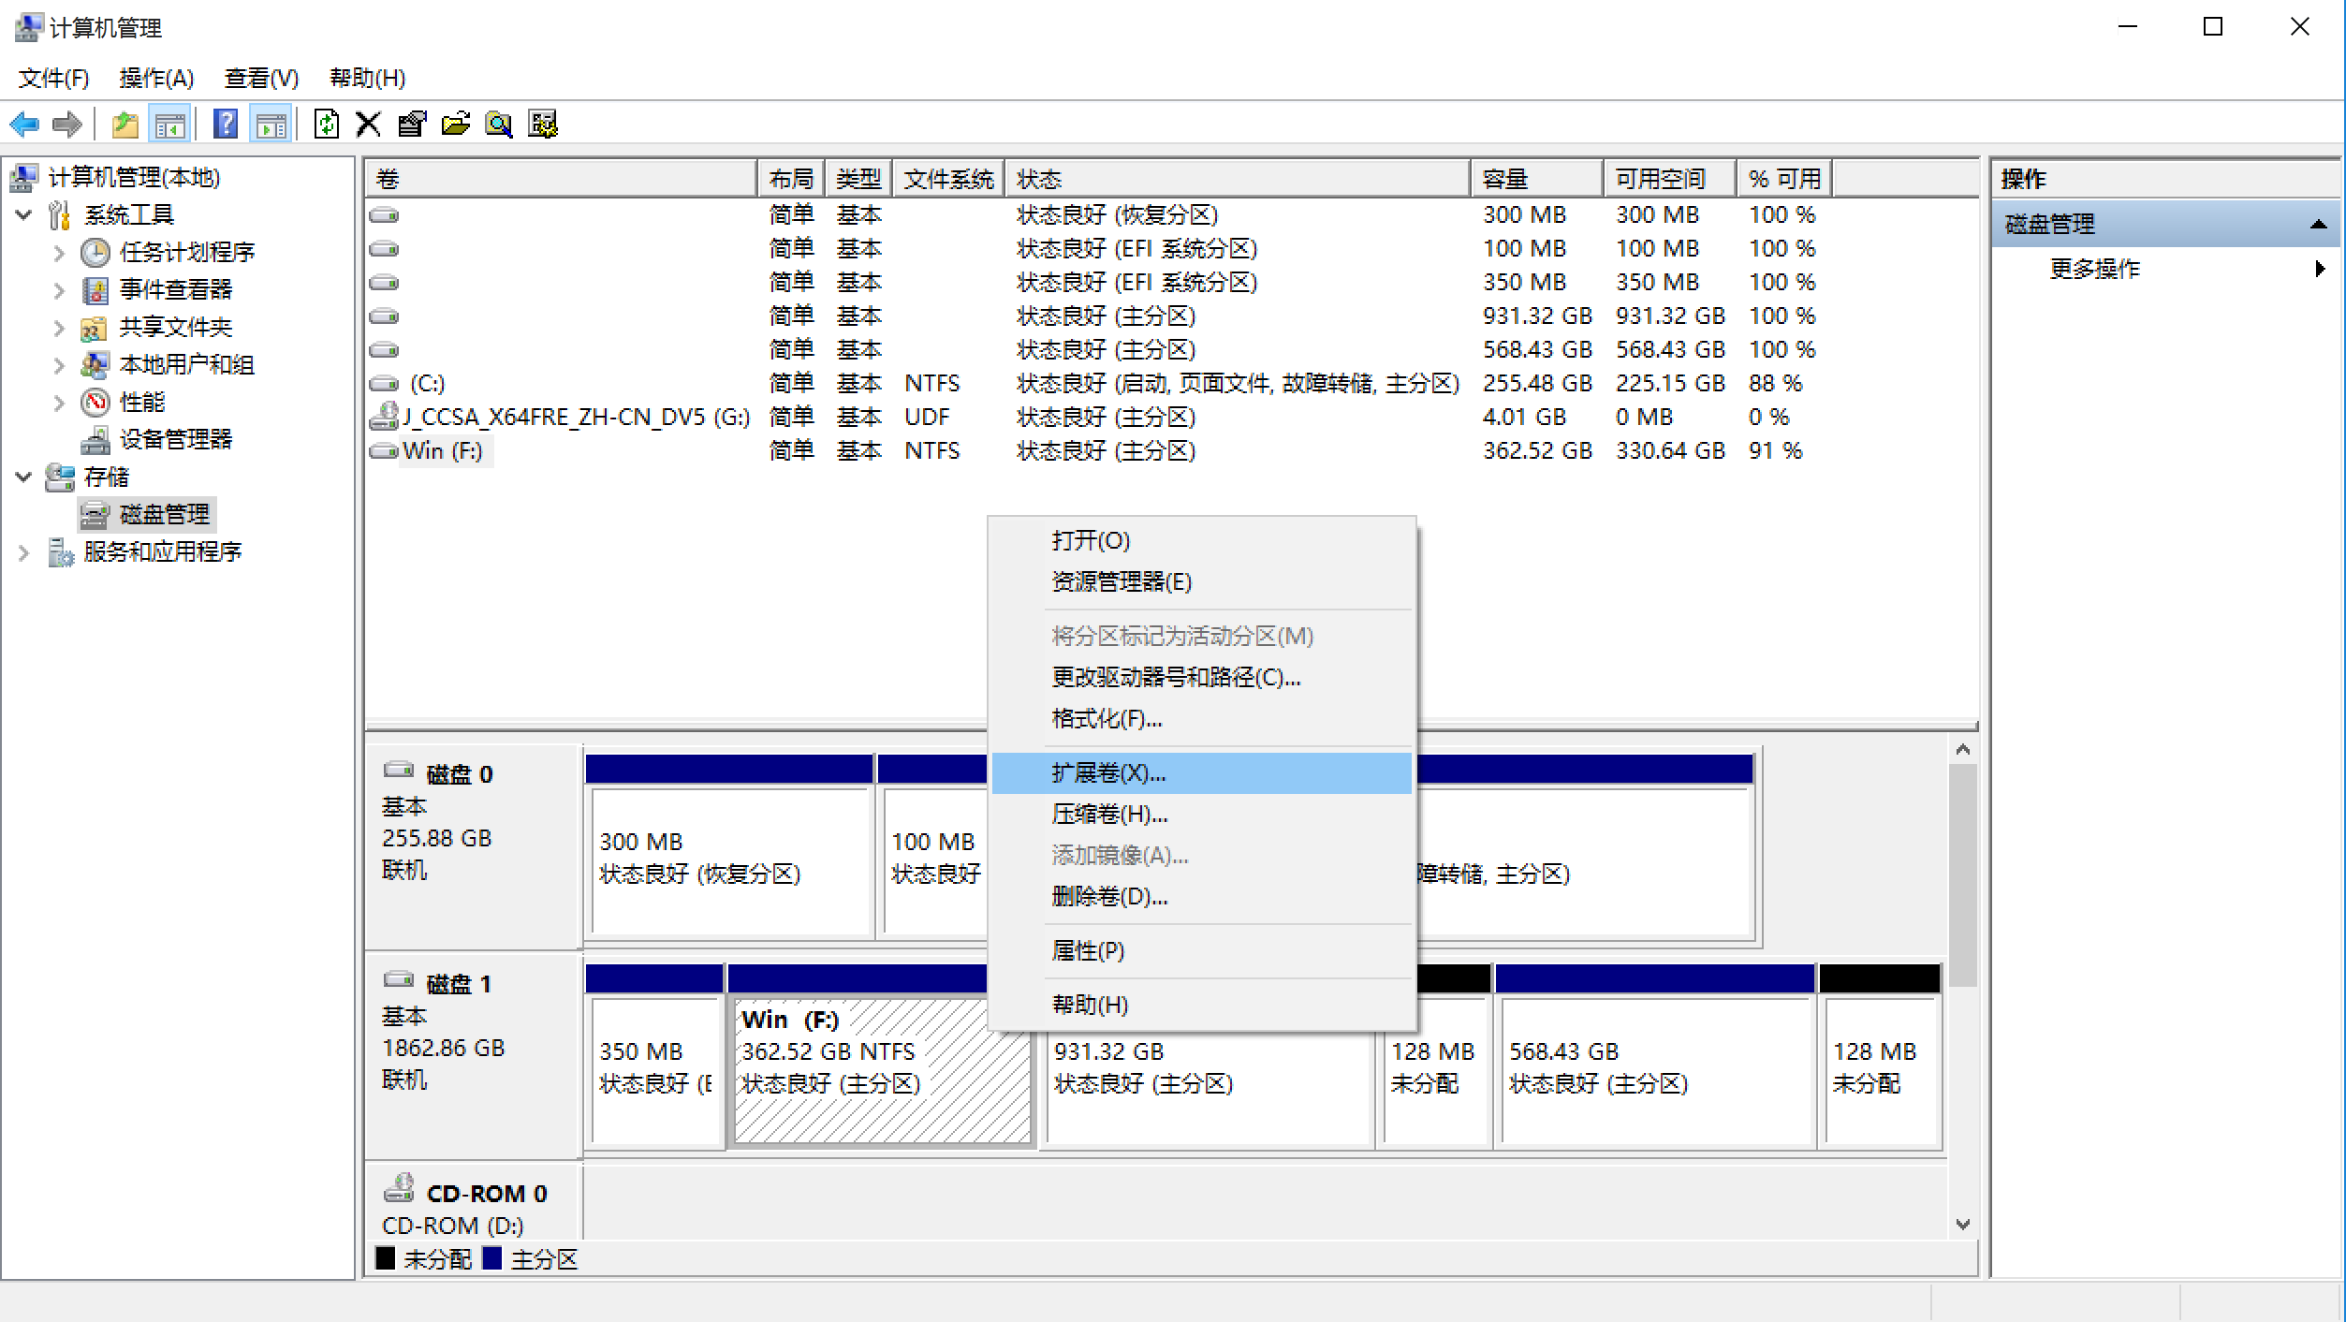Toggle the Show/Hide Console Tree icon
Viewport: 2346px width, 1322px height.
tap(169, 124)
